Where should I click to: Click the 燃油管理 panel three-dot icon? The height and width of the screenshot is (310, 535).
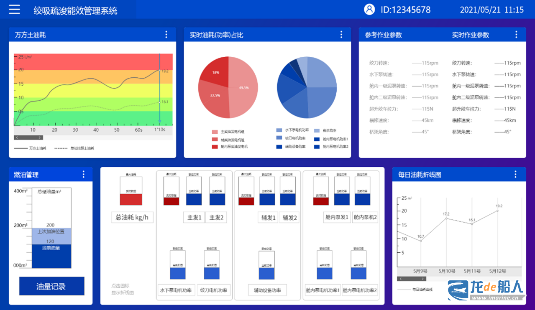click(83, 175)
